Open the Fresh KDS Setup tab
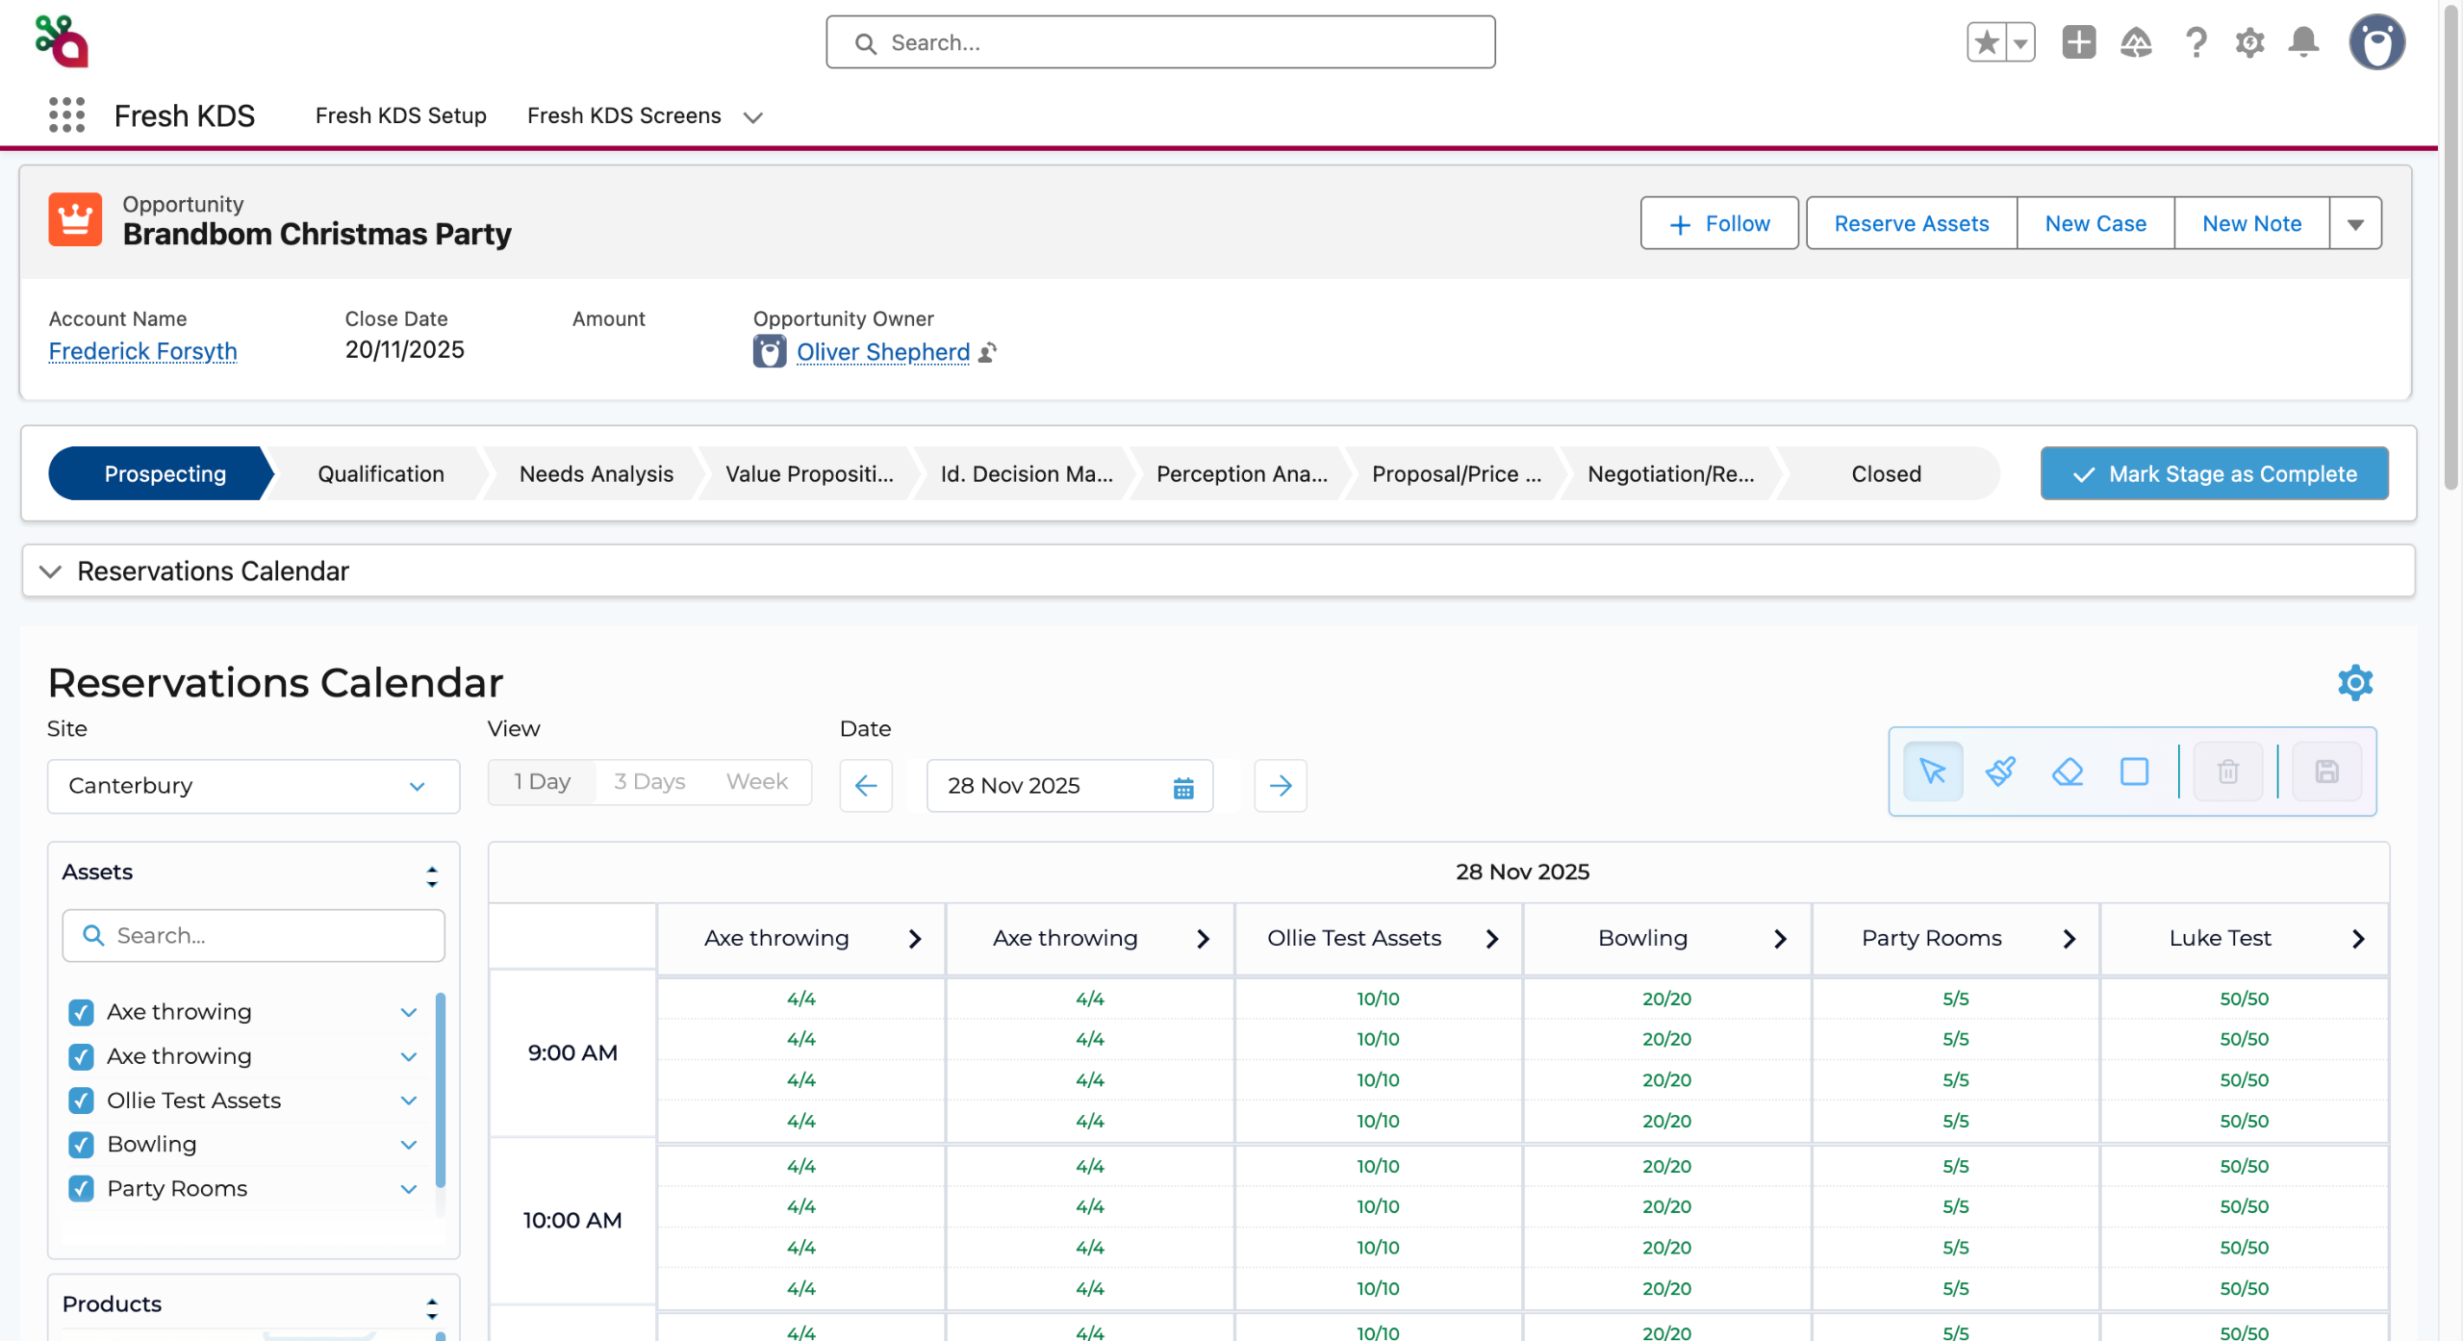 point(400,115)
